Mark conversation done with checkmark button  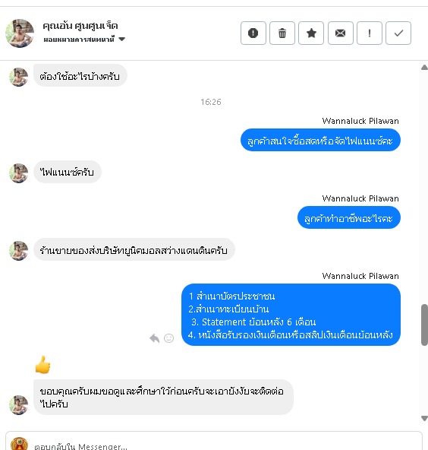tap(398, 33)
